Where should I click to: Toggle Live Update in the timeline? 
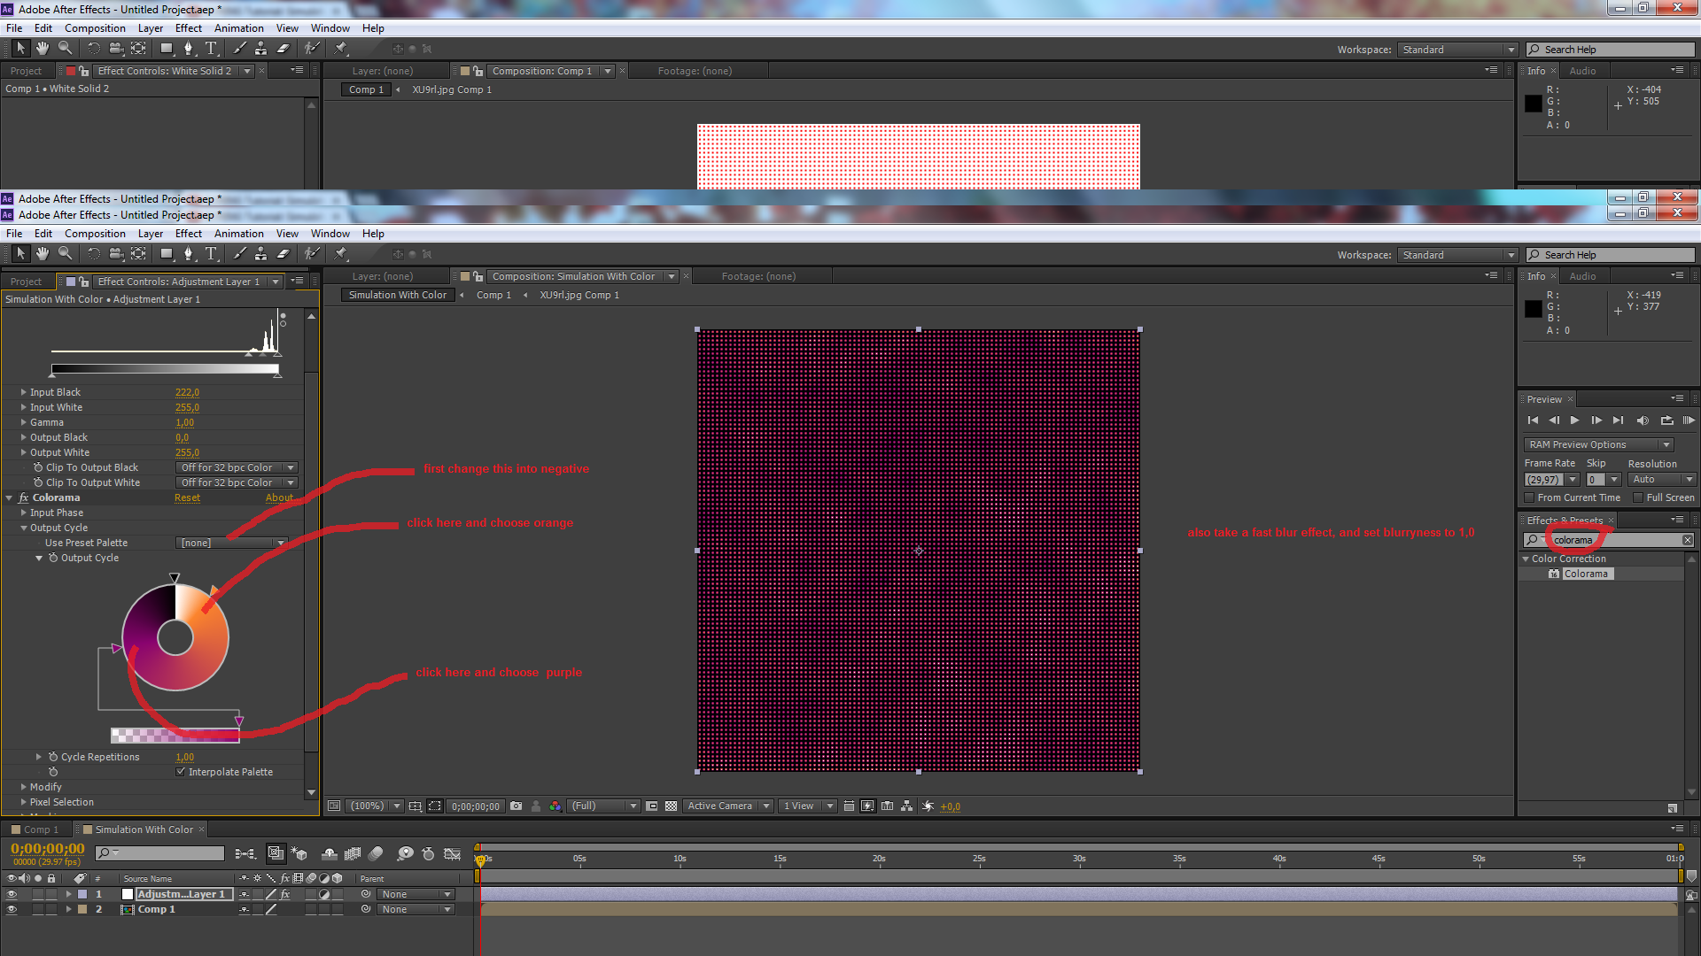pyautogui.click(x=276, y=854)
